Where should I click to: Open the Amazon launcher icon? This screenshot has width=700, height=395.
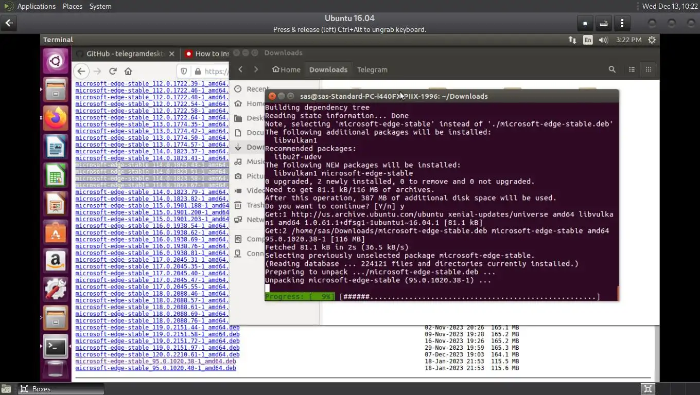(56, 261)
